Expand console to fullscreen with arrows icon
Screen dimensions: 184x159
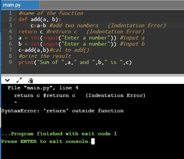pos(19,80)
